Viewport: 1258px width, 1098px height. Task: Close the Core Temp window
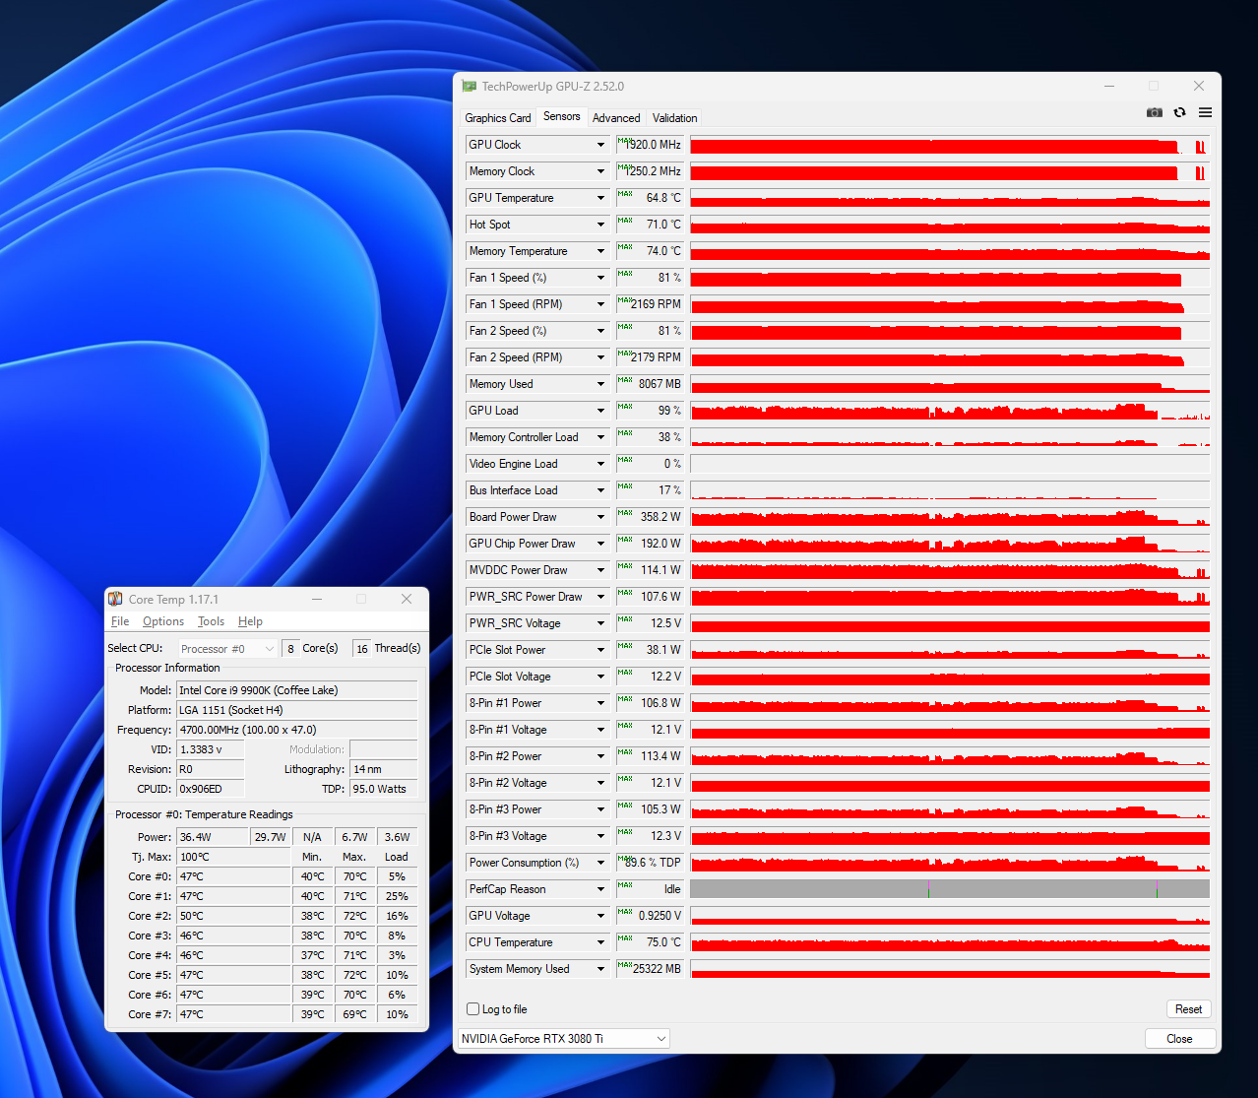(x=406, y=599)
